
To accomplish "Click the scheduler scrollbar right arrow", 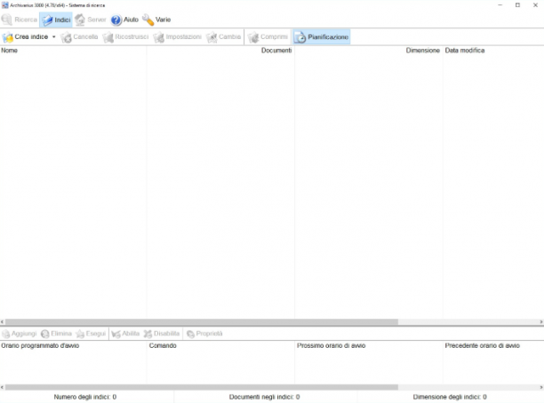I will click(x=541, y=387).
